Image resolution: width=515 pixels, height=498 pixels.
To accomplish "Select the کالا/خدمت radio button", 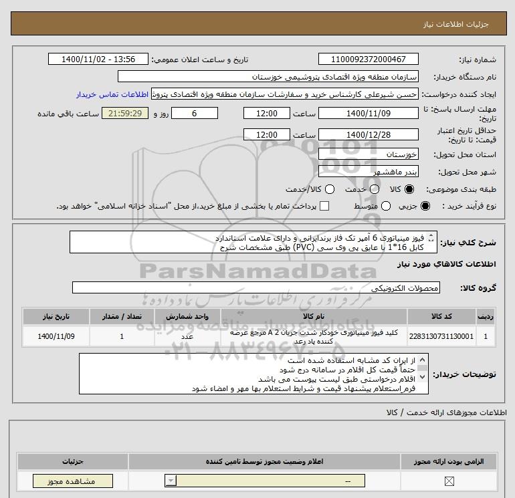I will pos(330,189).
